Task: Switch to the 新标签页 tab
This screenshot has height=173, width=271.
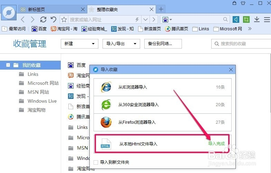Action: [x=52, y=9]
